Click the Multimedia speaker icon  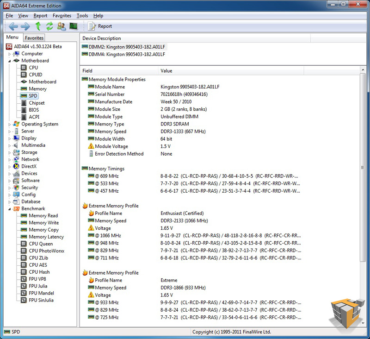[16, 145]
